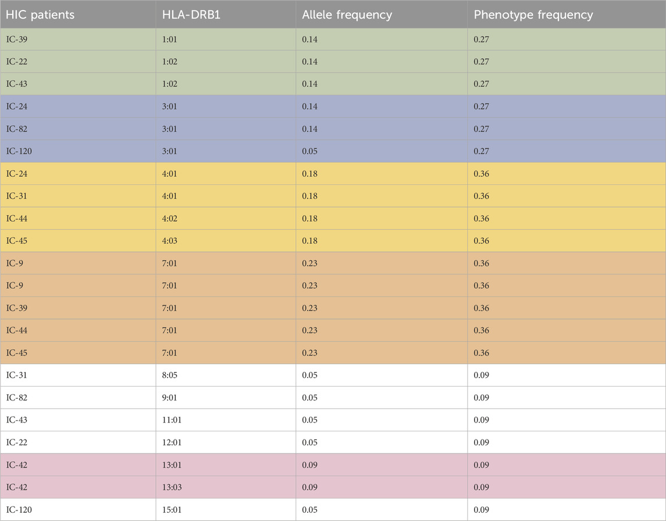Click the 4:03 allele cell
The width and height of the screenshot is (666, 521).
pos(171,241)
